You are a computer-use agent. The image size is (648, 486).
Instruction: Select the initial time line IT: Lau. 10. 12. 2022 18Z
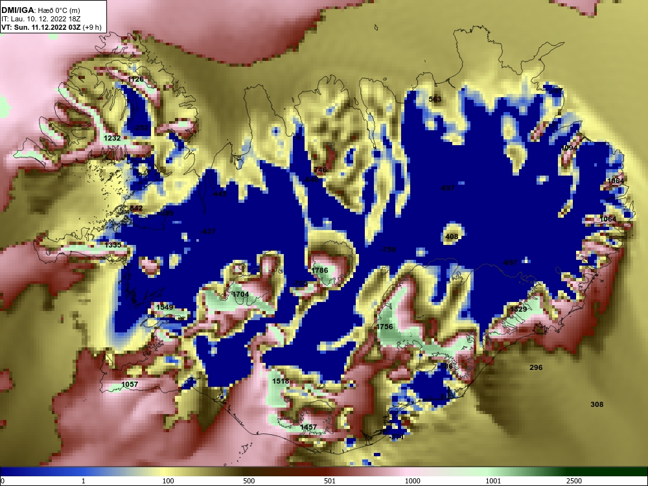coord(40,19)
